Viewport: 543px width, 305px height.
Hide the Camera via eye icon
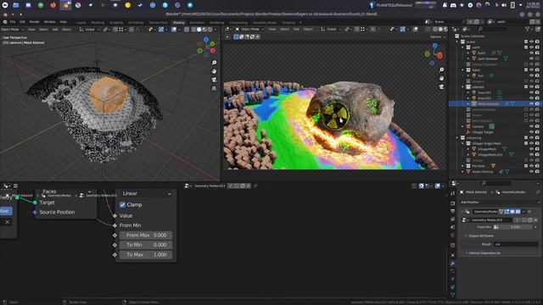531,126
